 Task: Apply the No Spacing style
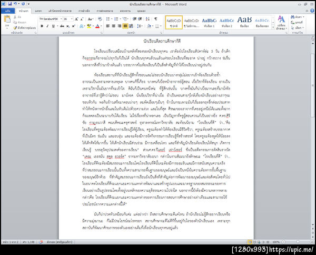[191, 22]
